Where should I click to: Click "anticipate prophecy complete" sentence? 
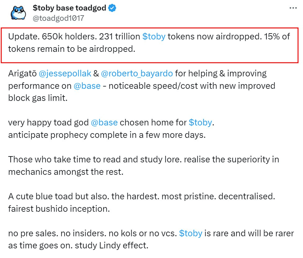(107, 135)
